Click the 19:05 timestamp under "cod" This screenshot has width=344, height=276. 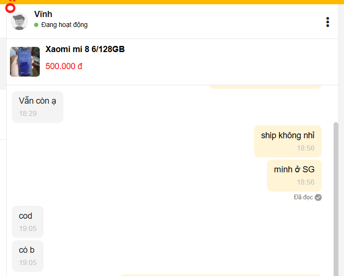[28, 229]
